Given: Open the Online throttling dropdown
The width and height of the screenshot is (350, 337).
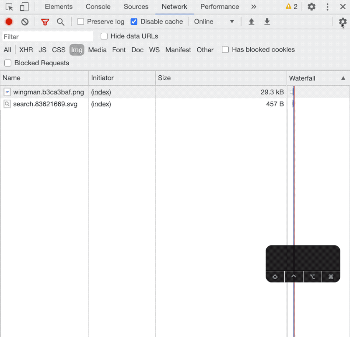Looking at the screenshot, I should [x=214, y=22].
